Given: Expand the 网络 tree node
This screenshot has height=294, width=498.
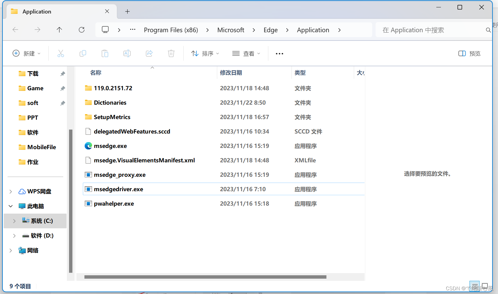Looking at the screenshot, I should (11, 250).
